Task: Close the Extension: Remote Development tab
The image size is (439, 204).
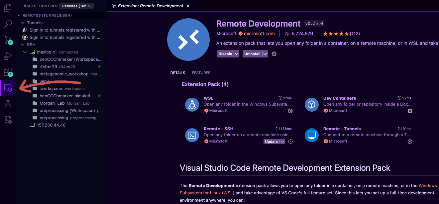Action: tap(188, 6)
